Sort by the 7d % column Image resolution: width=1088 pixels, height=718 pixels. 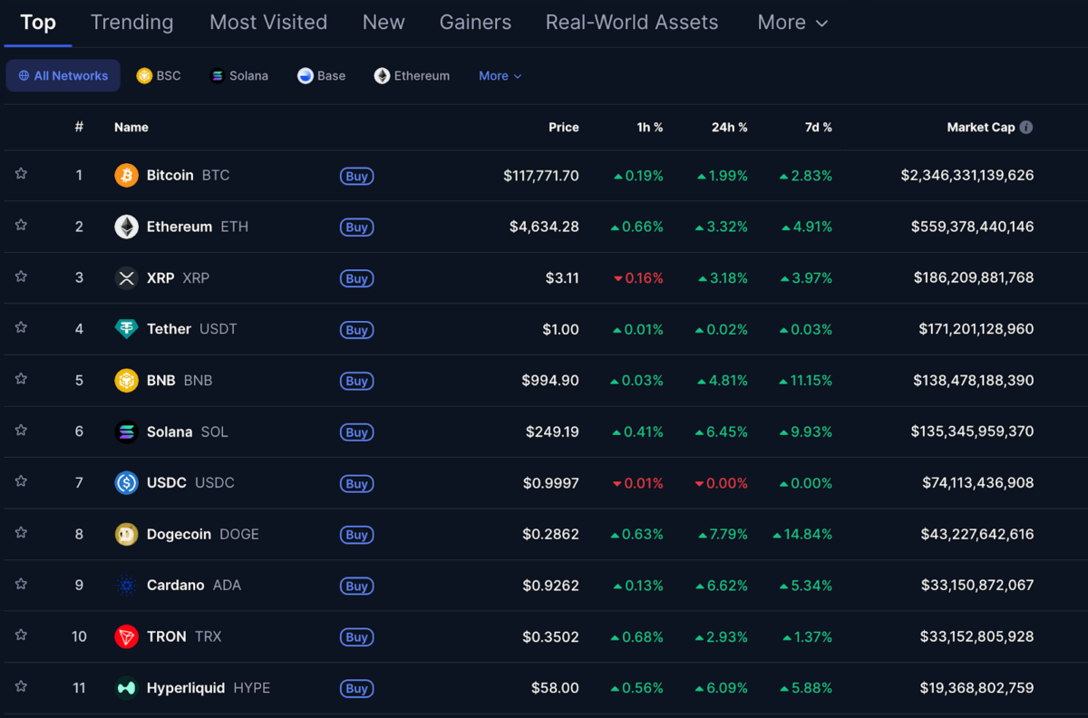tap(818, 127)
